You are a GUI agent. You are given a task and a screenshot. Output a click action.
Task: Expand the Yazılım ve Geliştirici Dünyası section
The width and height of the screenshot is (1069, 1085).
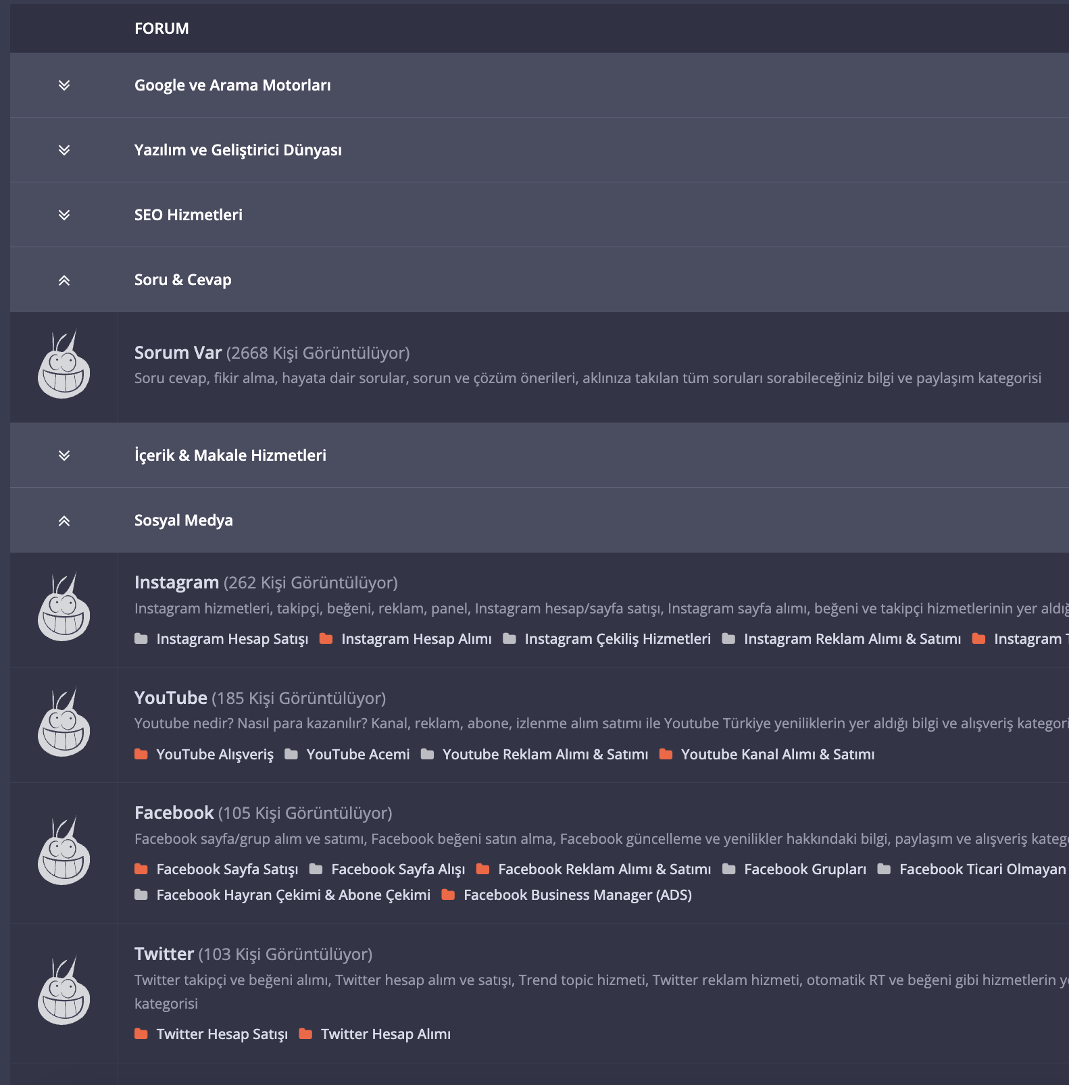[x=64, y=150]
